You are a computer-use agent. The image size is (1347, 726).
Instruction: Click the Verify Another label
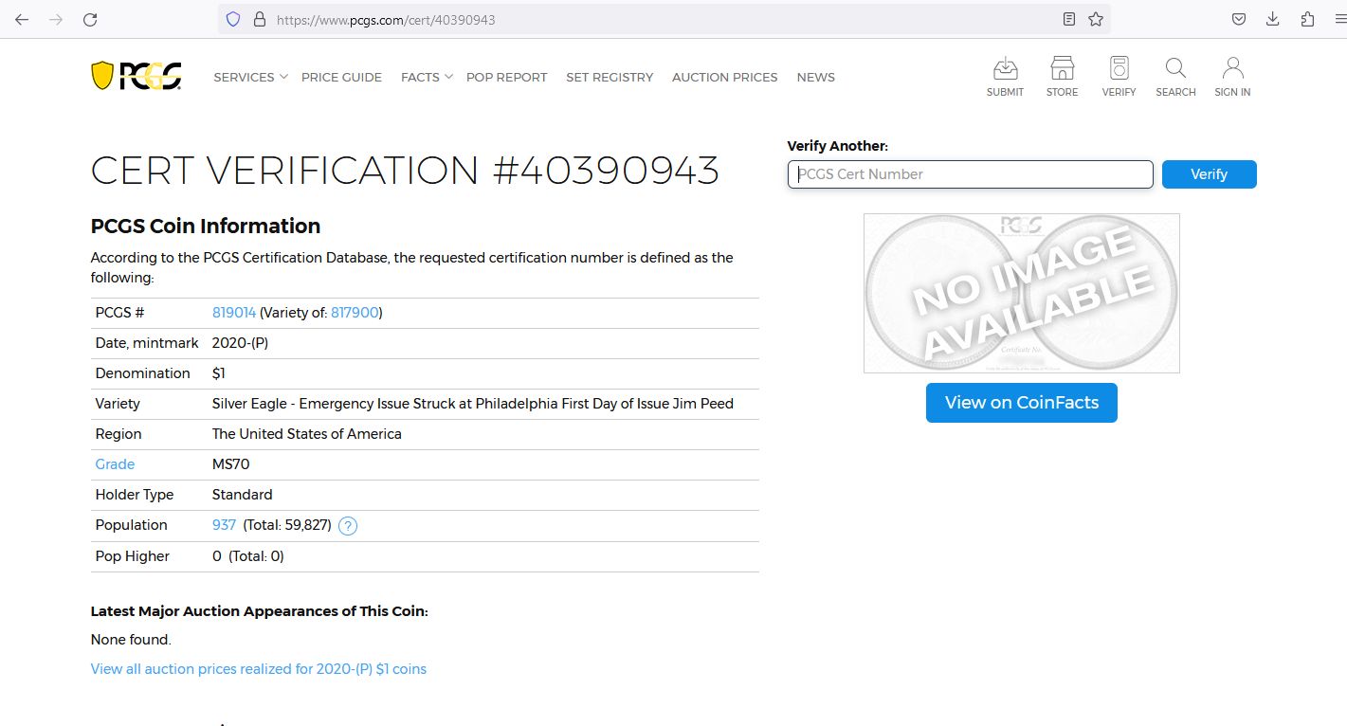[838, 146]
